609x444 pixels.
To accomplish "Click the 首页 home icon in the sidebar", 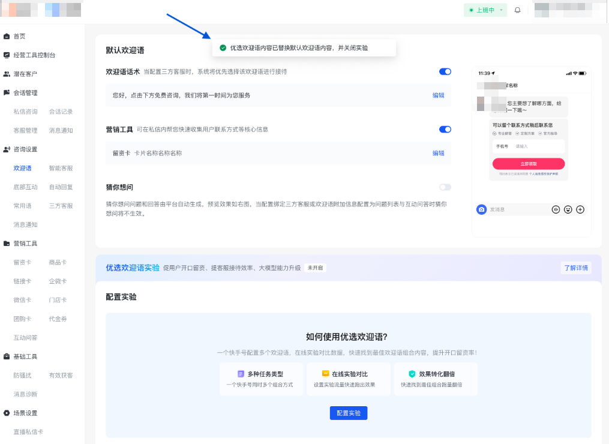I will [x=7, y=36].
